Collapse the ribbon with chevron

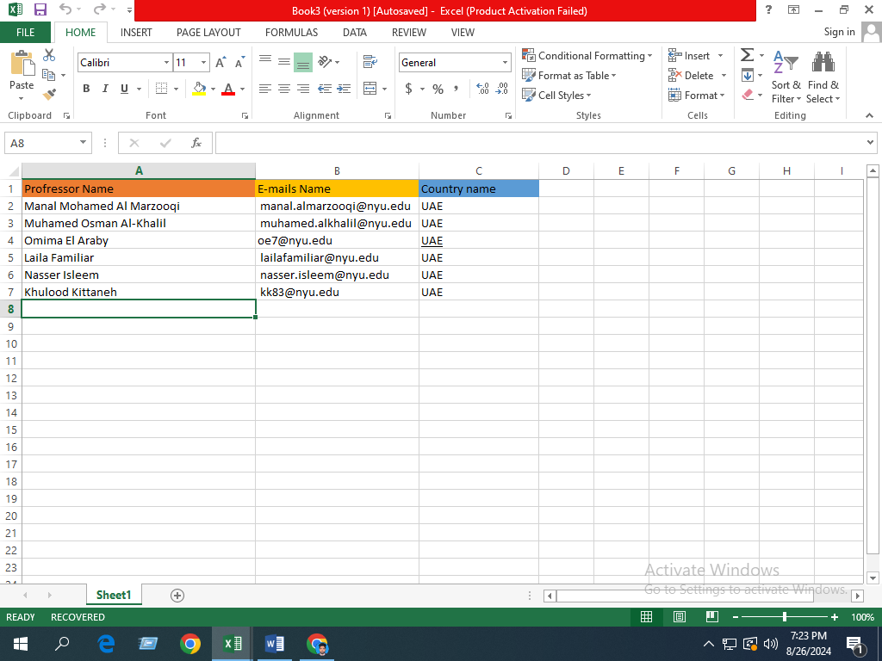869,115
